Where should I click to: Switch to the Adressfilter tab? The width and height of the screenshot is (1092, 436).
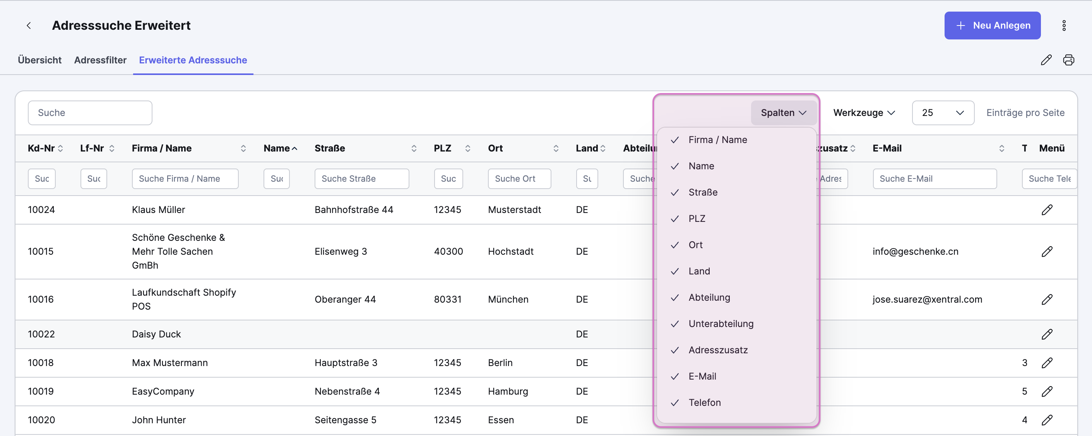[100, 60]
